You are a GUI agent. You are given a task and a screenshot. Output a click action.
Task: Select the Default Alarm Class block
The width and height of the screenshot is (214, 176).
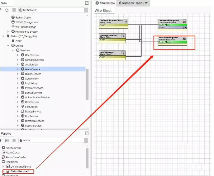pos(114,24)
